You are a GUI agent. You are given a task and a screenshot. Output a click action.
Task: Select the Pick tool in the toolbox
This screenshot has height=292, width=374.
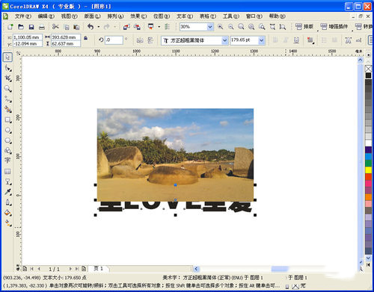point(7,58)
